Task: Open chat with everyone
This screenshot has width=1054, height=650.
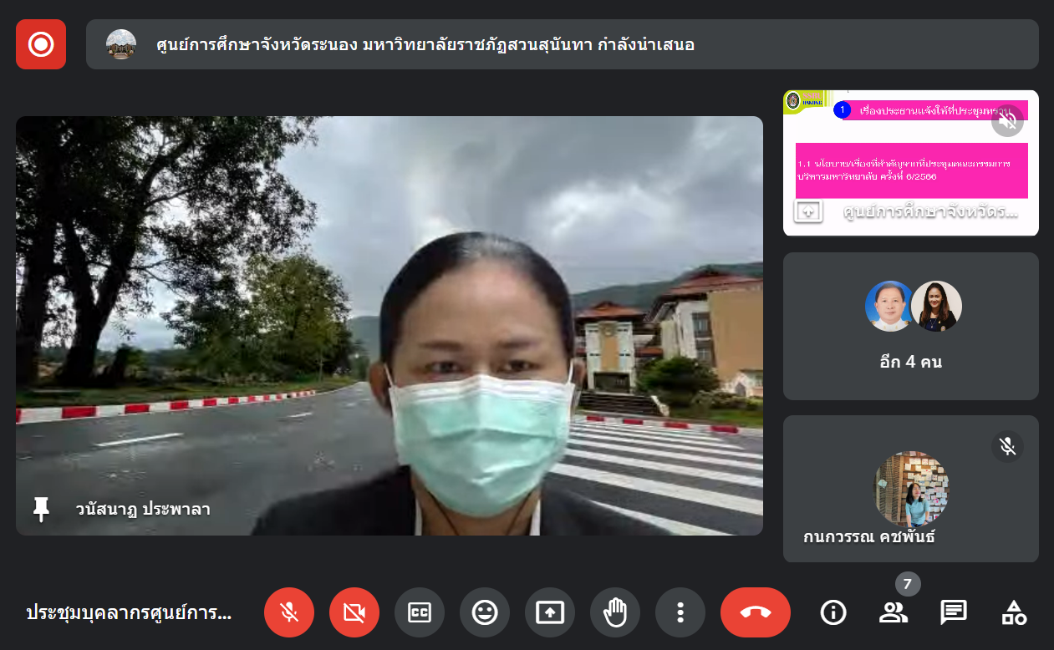Action: tap(954, 613)
